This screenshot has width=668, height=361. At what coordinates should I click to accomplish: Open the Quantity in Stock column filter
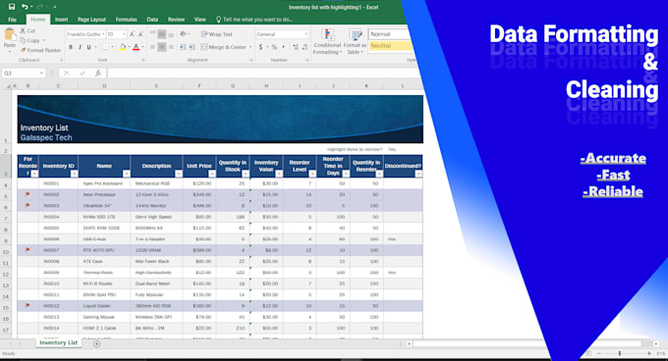point(246,174)
